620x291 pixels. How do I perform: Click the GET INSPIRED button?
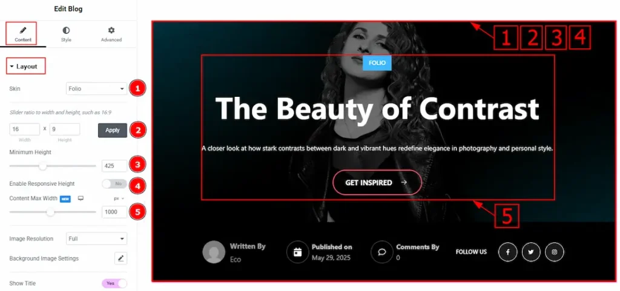click(x=377, y=183)
